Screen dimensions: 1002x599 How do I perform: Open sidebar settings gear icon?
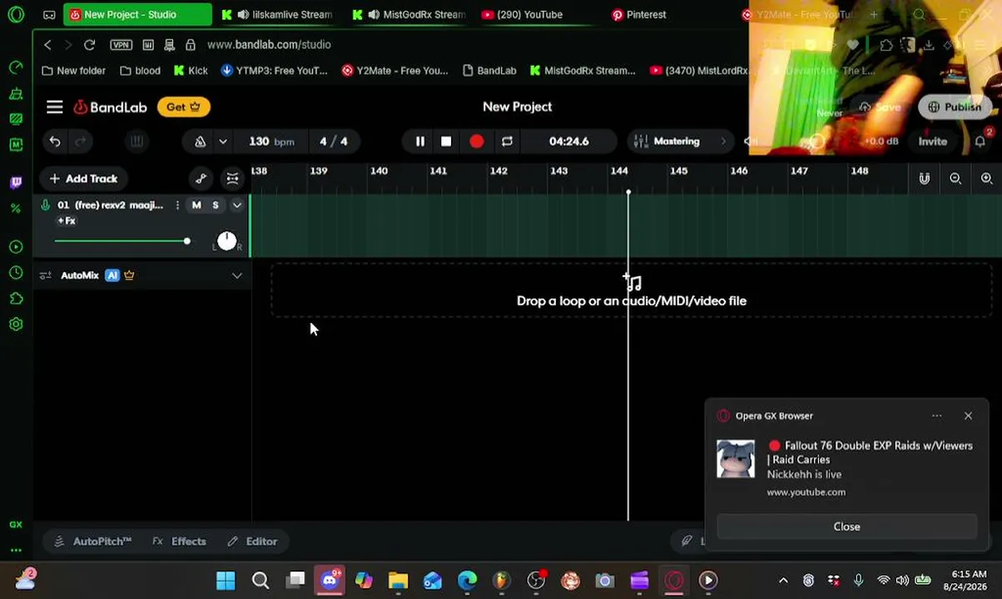click(x=16, y=324)
